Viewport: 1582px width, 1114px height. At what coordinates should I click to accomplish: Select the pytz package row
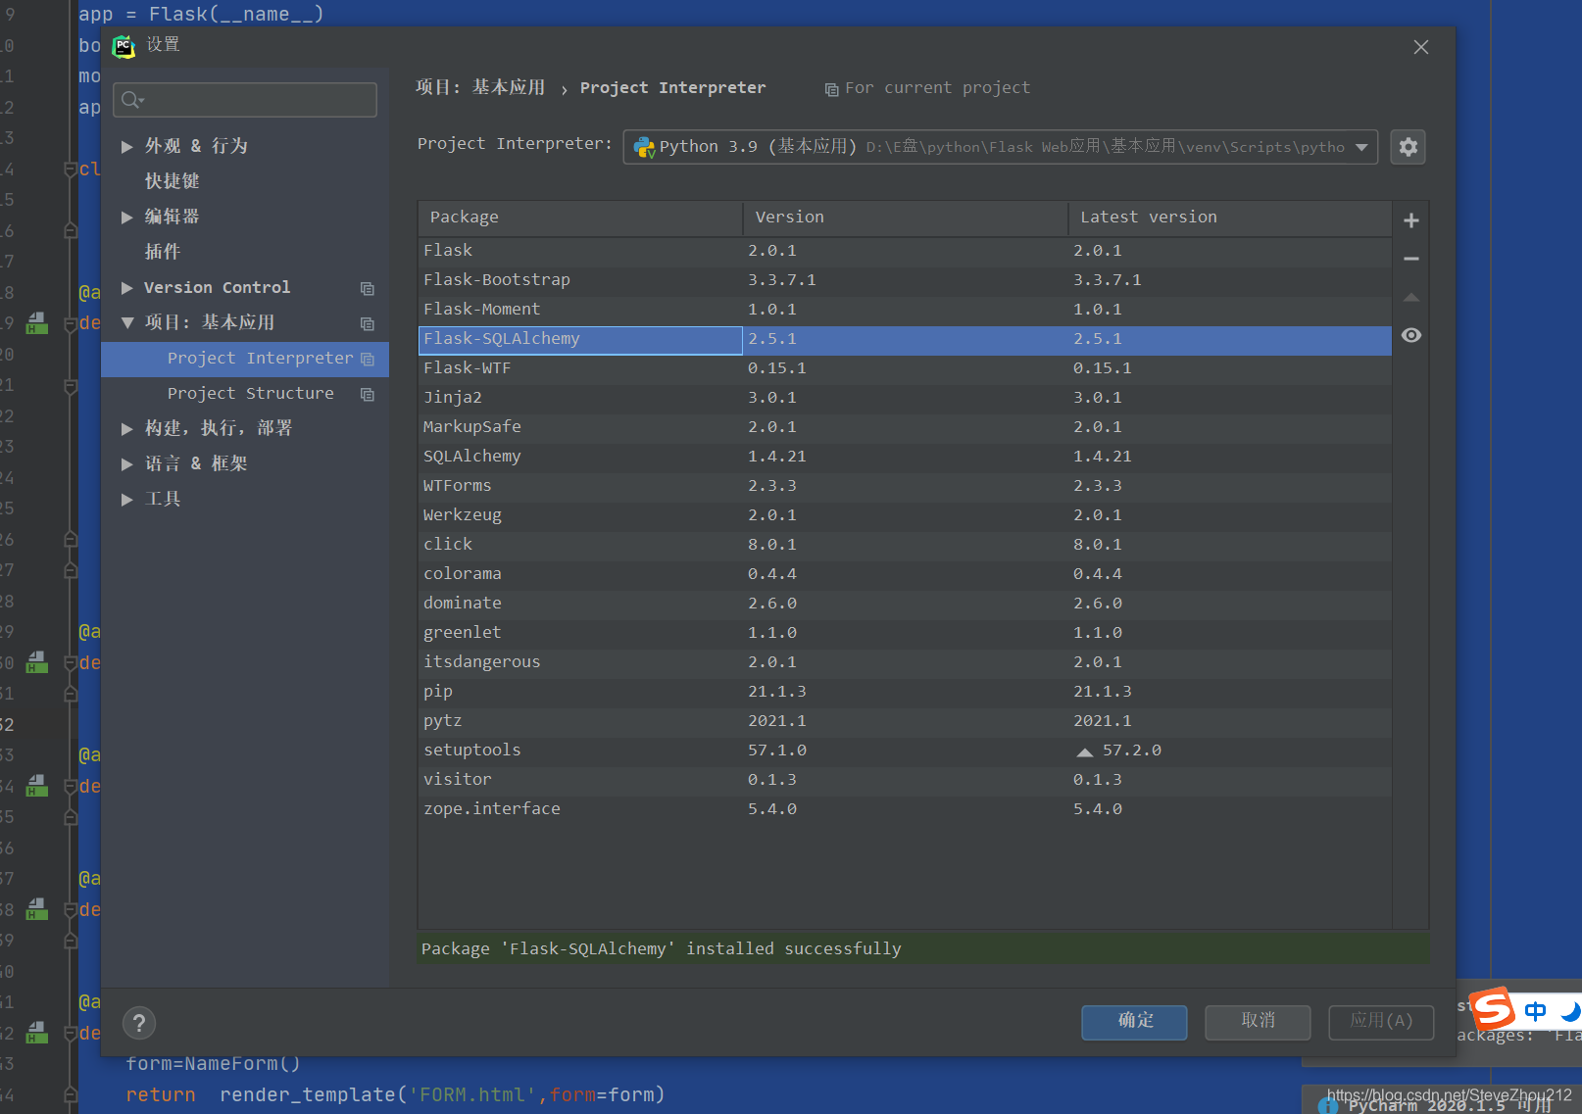pyautogui.click(x=905, y=721)
